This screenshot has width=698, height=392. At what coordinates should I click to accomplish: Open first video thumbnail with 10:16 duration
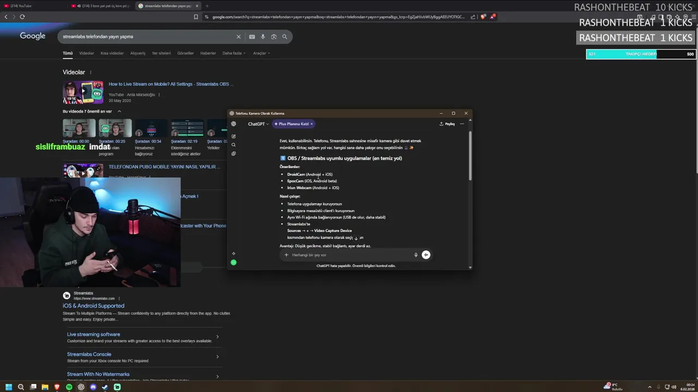(83, 93)
